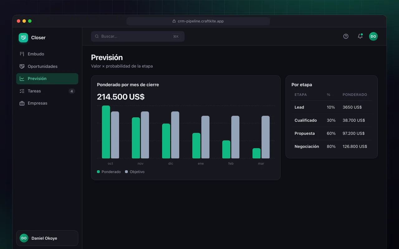The image size is (399, 249).
Task: Navigate to Empresas
Action: pos(47,103)
